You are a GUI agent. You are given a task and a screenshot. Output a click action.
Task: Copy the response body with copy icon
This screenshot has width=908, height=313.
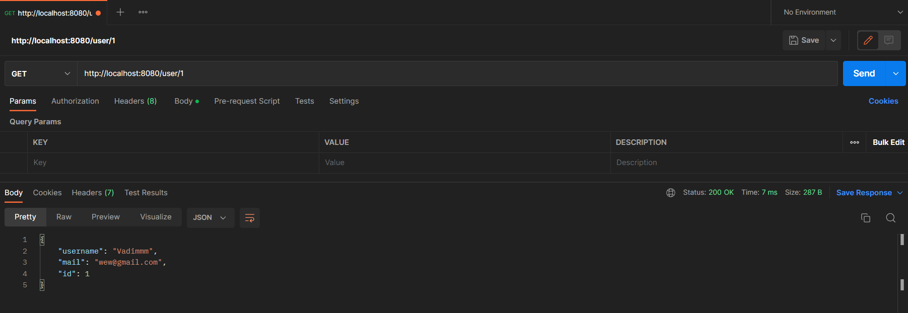point(866,218)
